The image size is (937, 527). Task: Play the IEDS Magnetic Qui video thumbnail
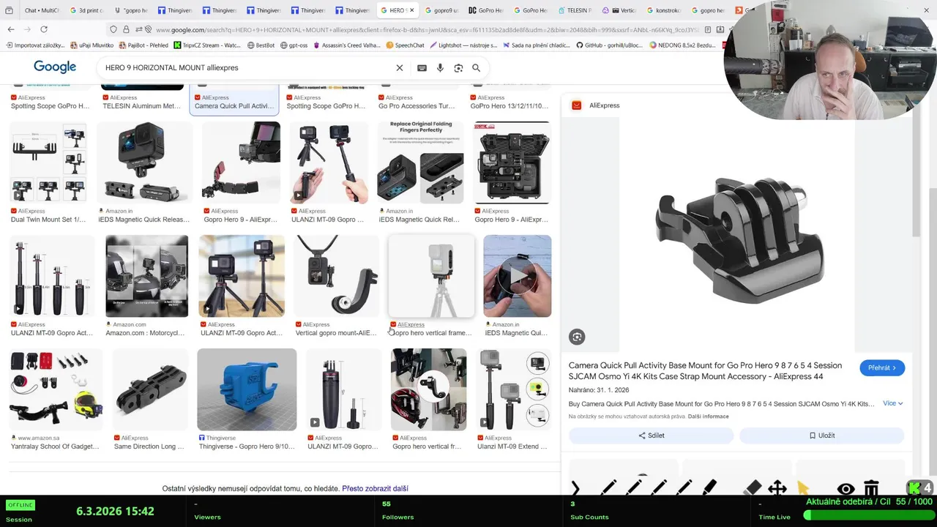(517, 276)
